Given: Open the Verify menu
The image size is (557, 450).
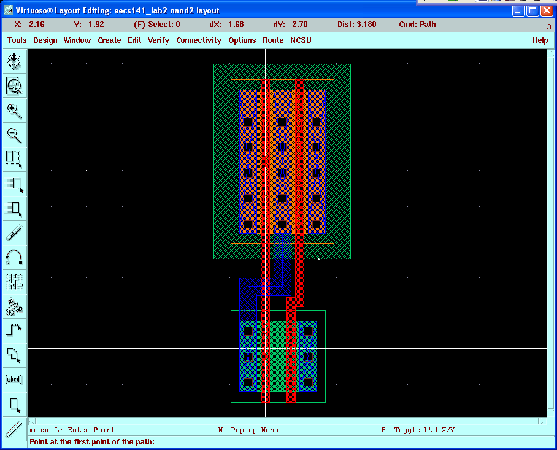Looking at the screenshot, I should pos(158,40).
